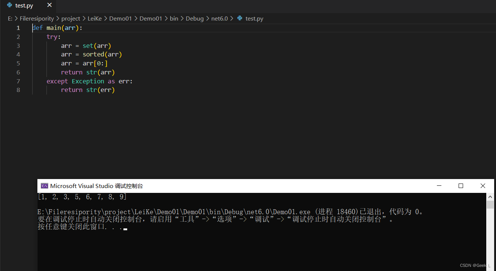Place cursor on the word Exception on line 7

point(88,81)
